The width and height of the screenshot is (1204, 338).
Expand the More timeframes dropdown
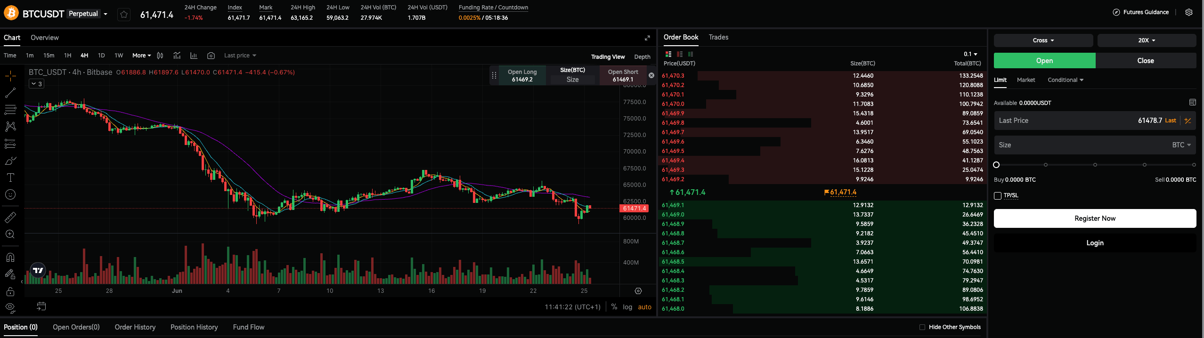[141, 56]
